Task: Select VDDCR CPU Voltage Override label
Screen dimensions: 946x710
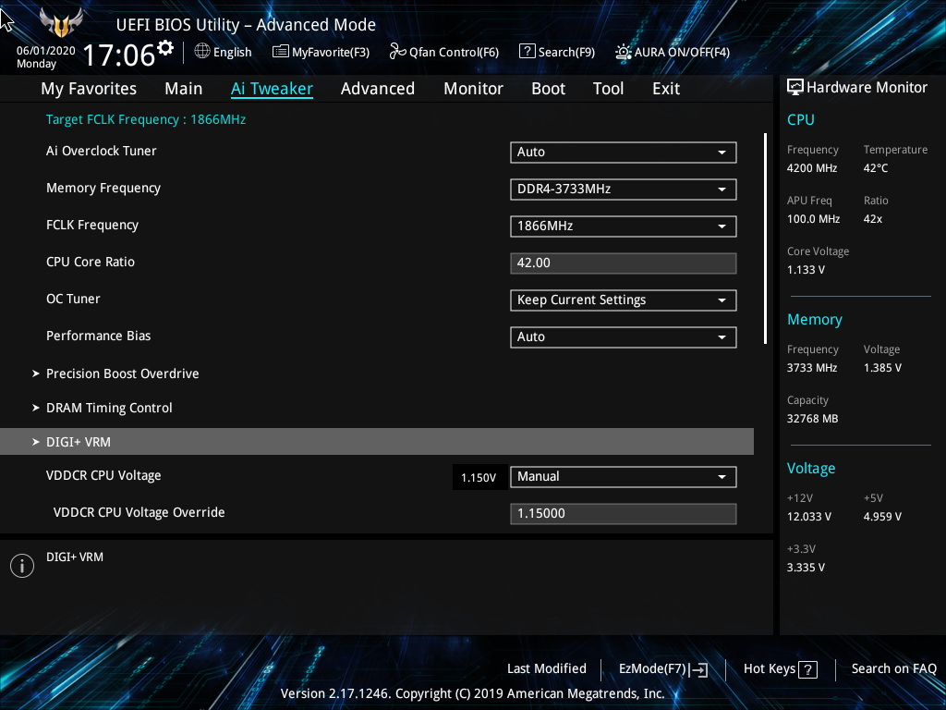Action: pyautogui.click(x=139, y=512)
